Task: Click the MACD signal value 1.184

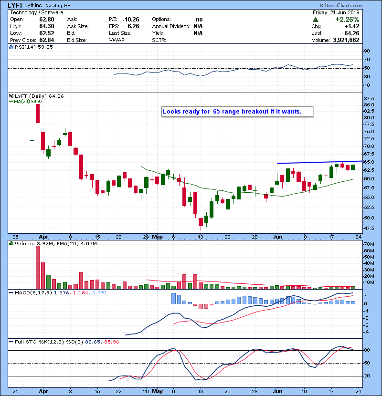Action: pos(81,293)
